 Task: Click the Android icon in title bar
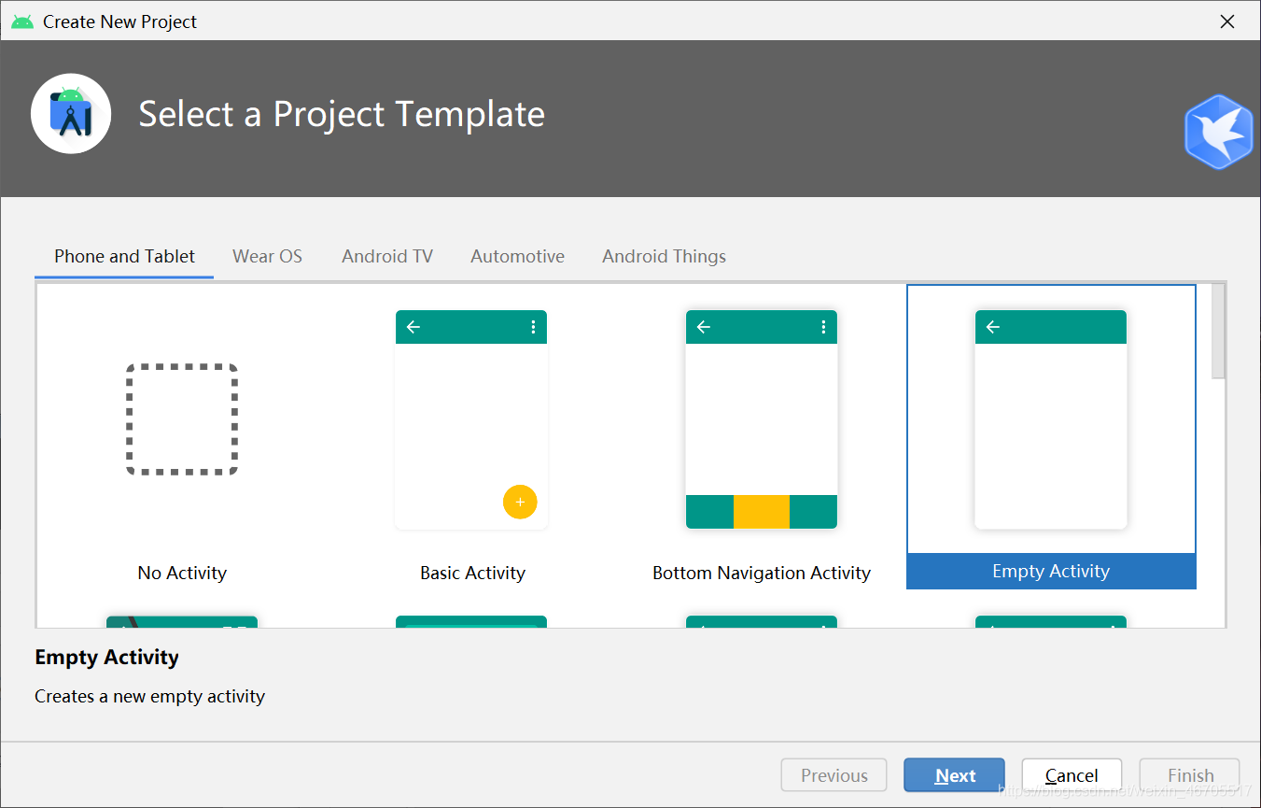coord(22,21)
